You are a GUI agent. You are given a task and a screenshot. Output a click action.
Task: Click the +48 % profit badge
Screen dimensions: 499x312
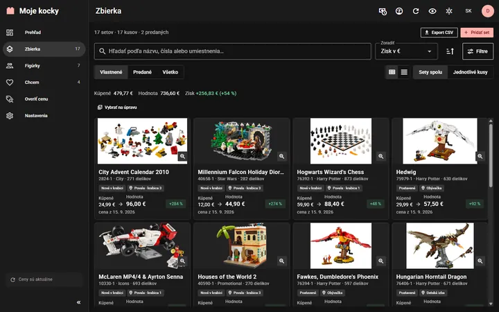(x=376, y=204)
